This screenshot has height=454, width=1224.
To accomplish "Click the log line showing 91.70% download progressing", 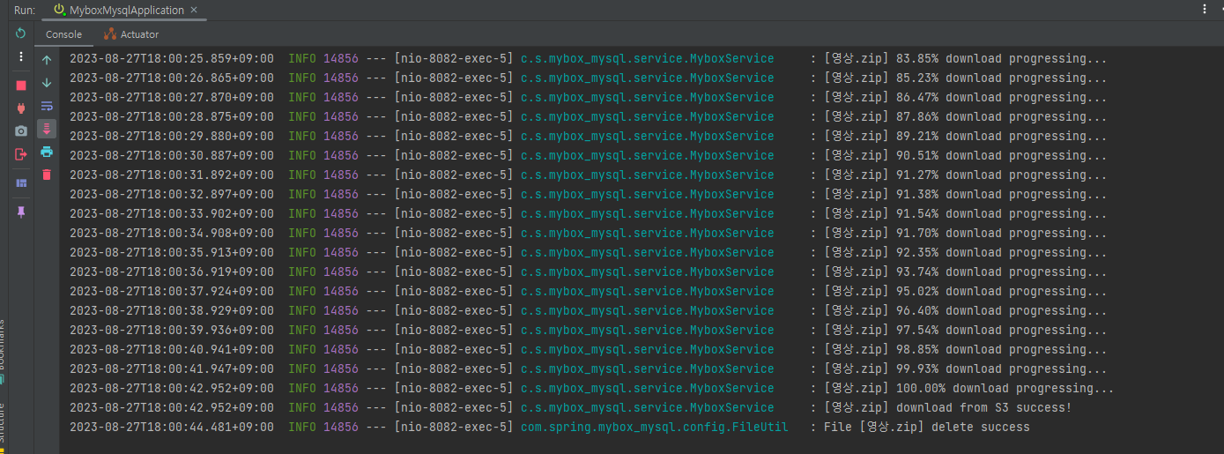I will pyautogui.click(x=589, y=233).
